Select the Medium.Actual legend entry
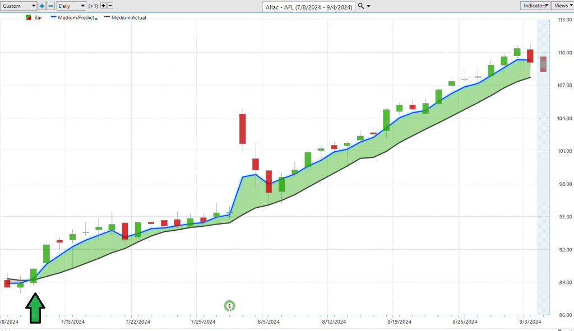574x331 pixels. pos(128,17)
